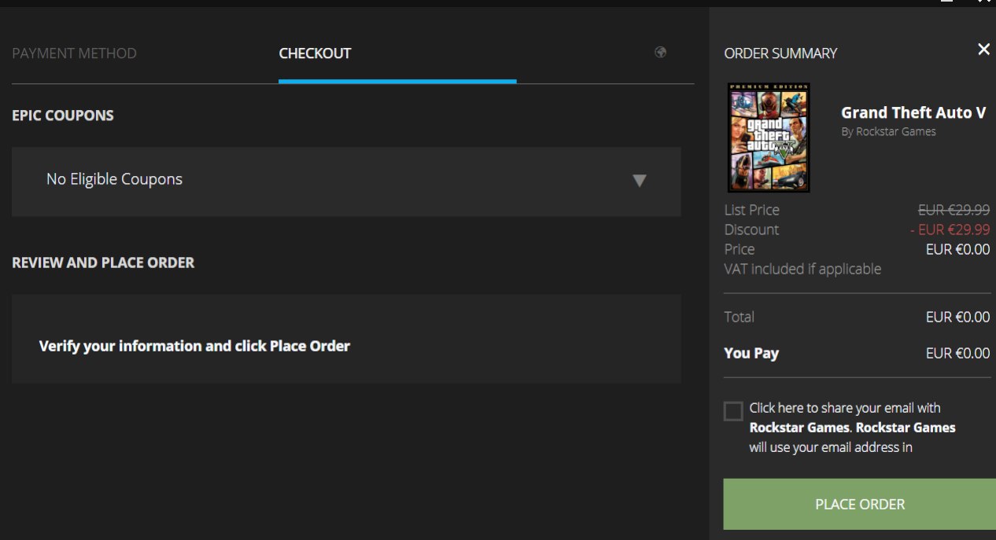
Task: Click the strikethrough List Price EUR €29.99
Action: point(954,210)
